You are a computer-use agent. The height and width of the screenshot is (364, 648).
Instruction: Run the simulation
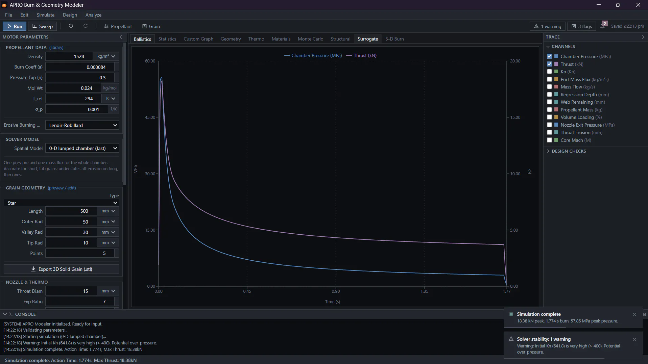(15, 26)
